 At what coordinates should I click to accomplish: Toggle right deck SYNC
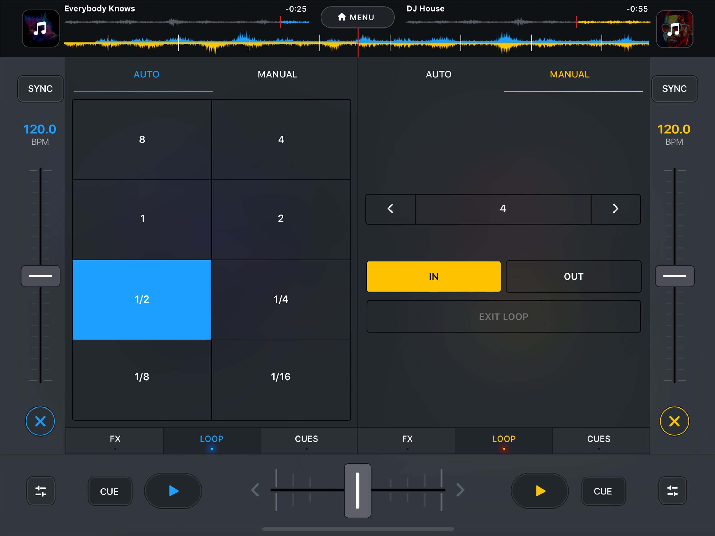pyautogui.click(x=674, y=88)
